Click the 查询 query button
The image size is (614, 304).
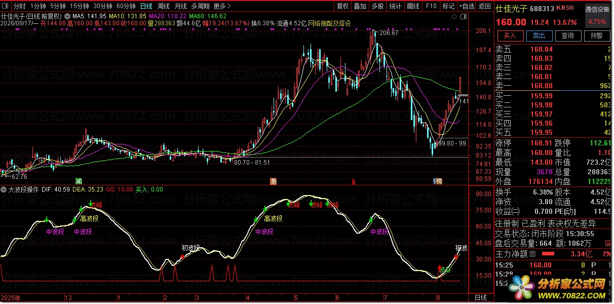[x=567, y=35]
